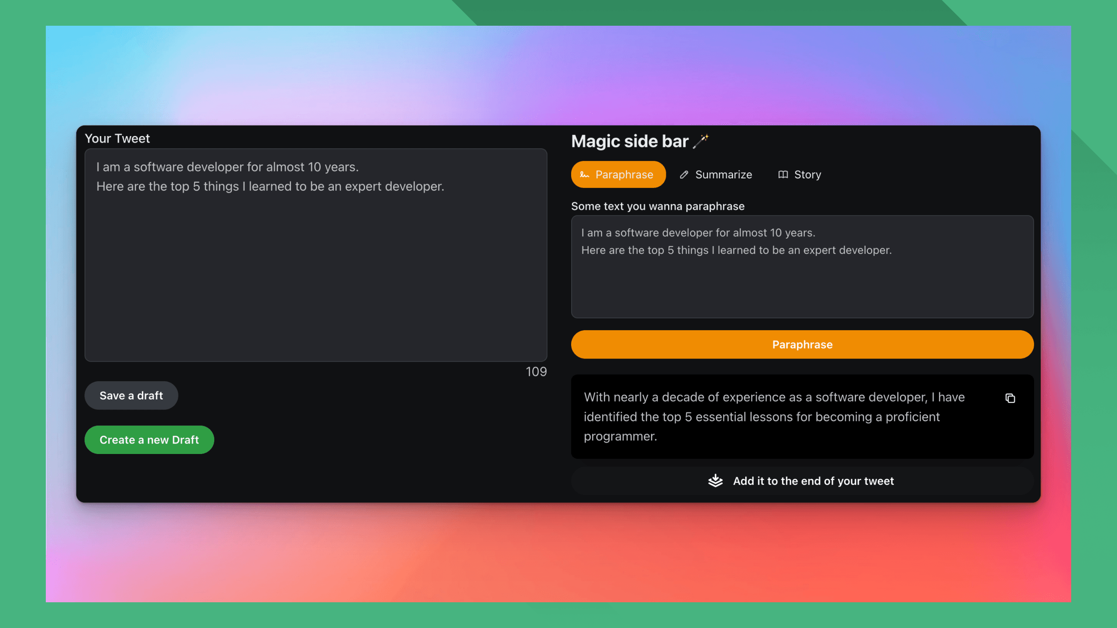Click the Your Tweet label
Image resolution: width=1117 pixels, height=628 pixels.
tap(117, 139)
